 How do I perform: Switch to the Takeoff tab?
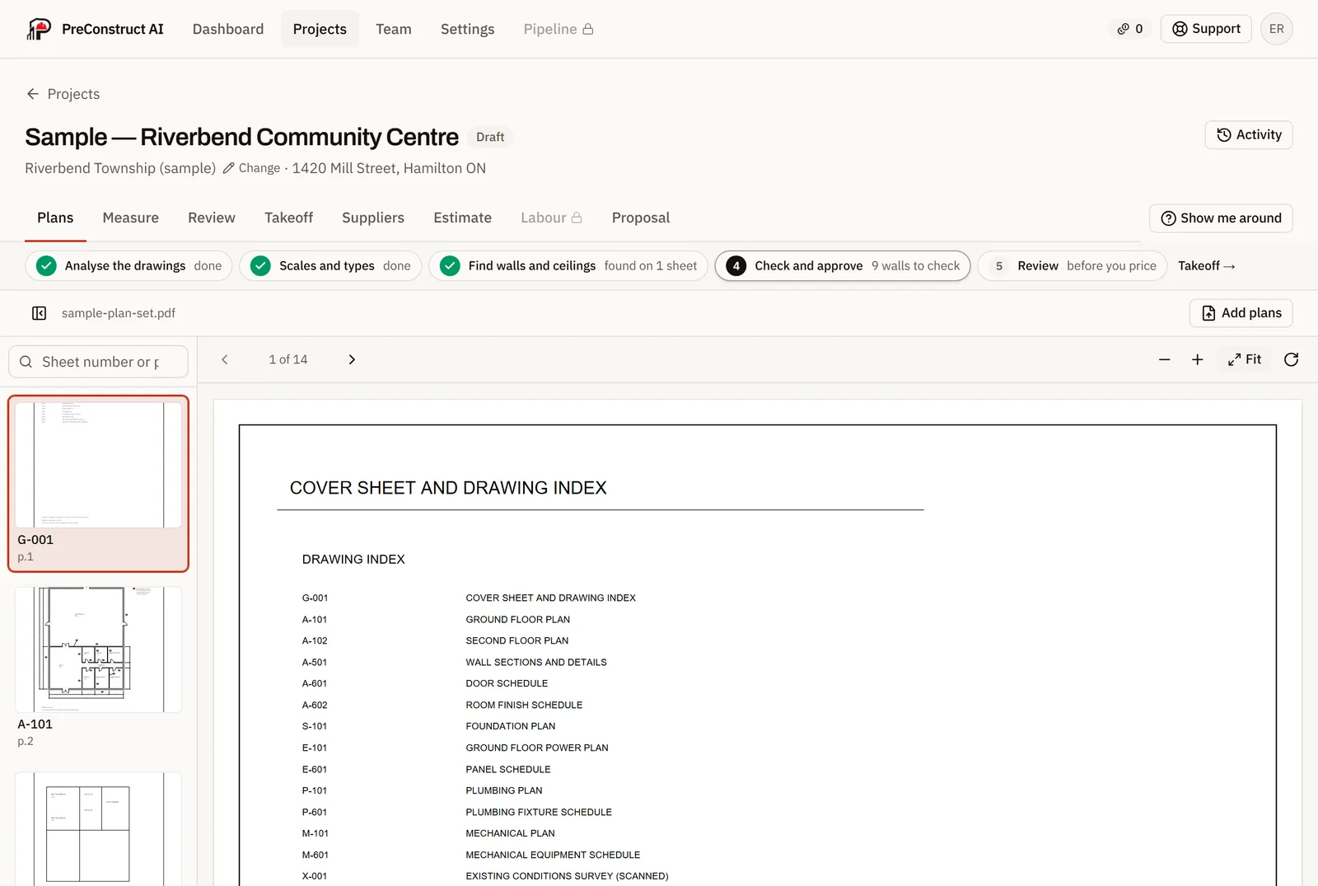(x=288, y=218)
